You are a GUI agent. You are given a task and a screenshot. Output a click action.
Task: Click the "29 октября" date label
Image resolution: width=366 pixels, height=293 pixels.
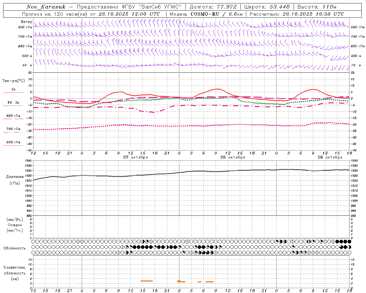click(330, 157)
